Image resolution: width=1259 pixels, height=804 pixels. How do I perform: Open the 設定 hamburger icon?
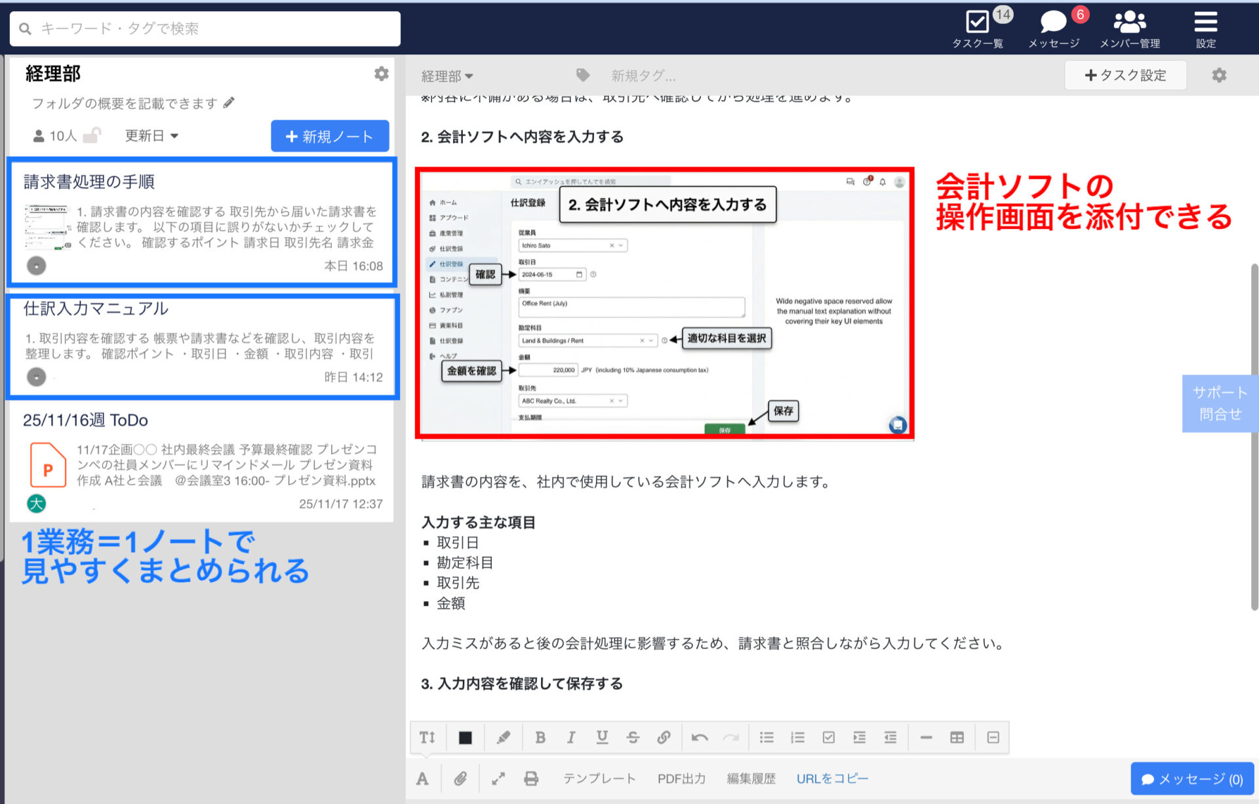point(1205,21)
